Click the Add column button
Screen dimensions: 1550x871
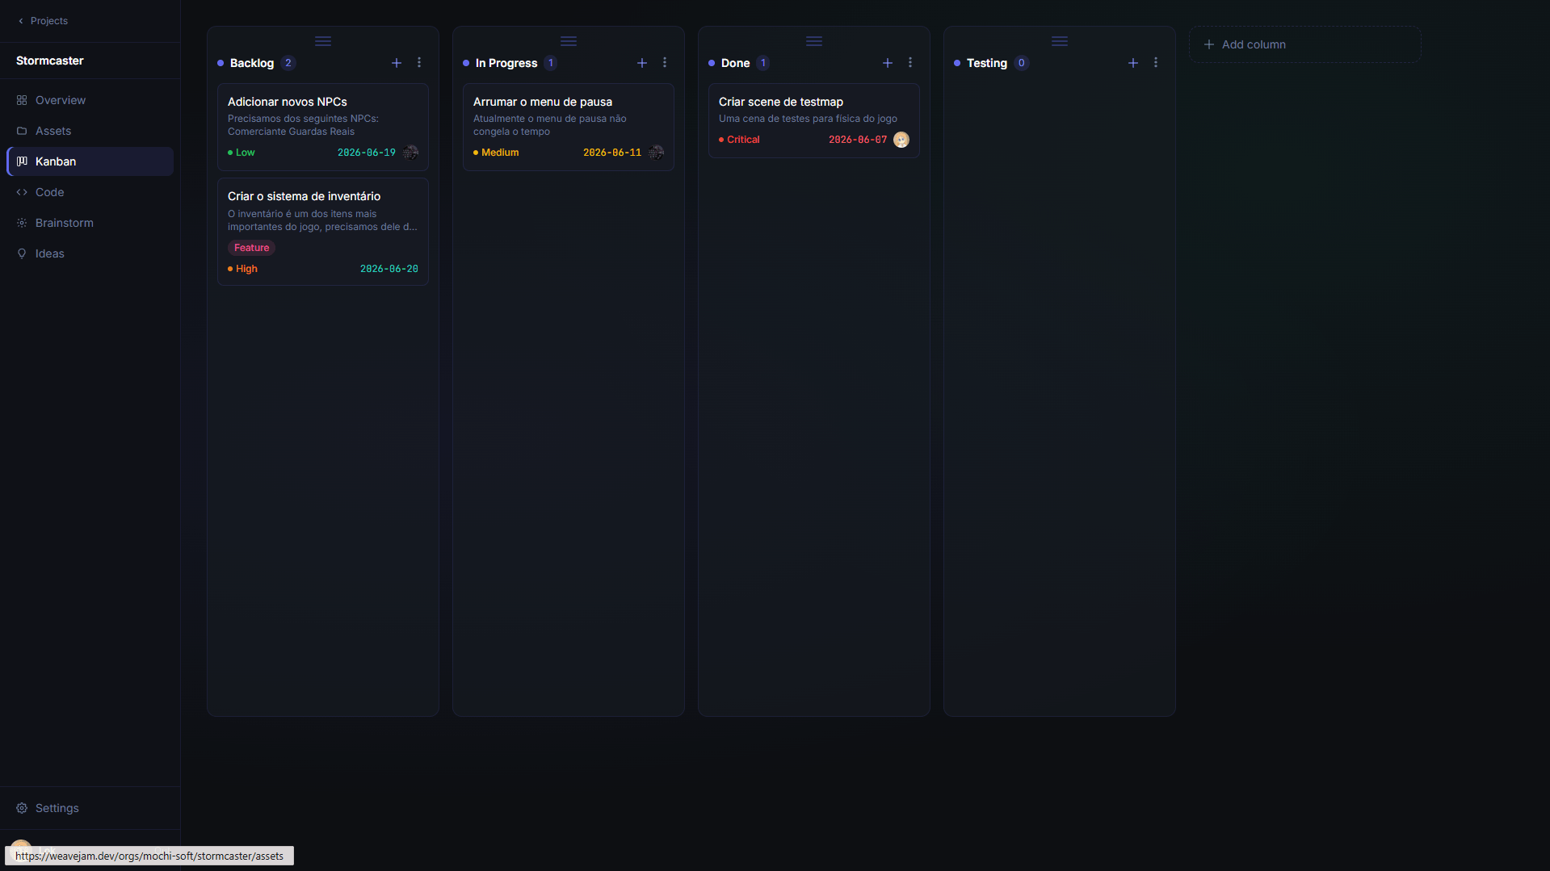1304,44
